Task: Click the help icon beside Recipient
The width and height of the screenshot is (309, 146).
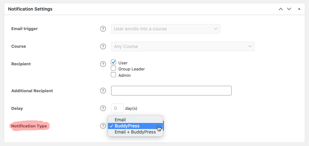Action: tap(103, 64)
